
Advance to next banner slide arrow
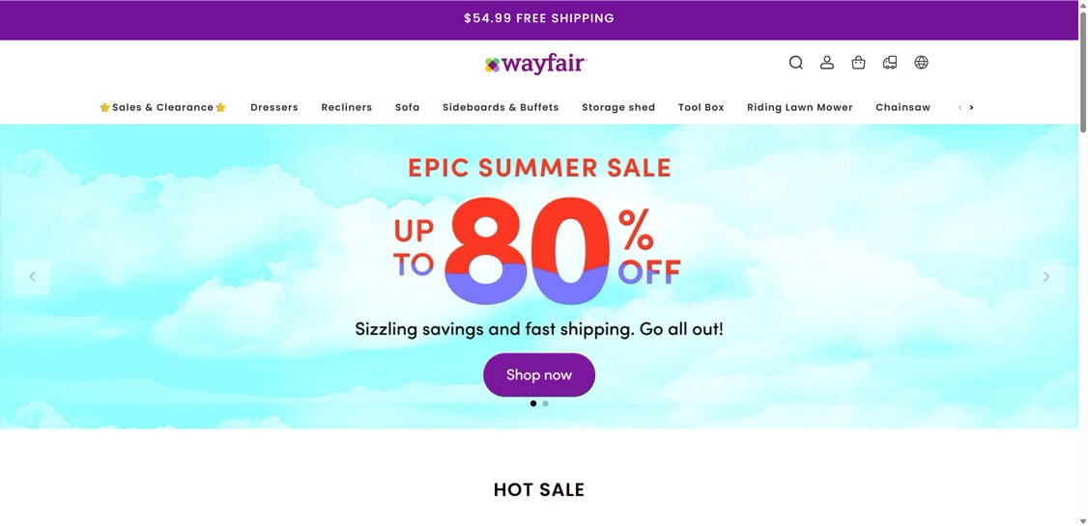click(x=1045, y=277)
